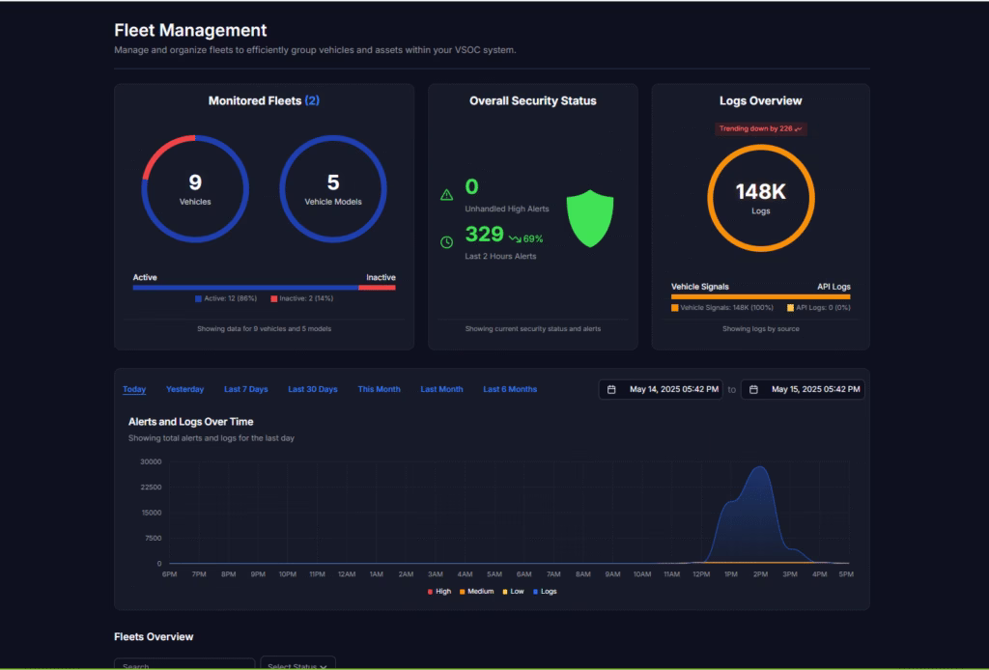This screenshot has height=670, width=989.
Task: Click the Search input under Fleets Overview
Action: click(x=184, y=665)
